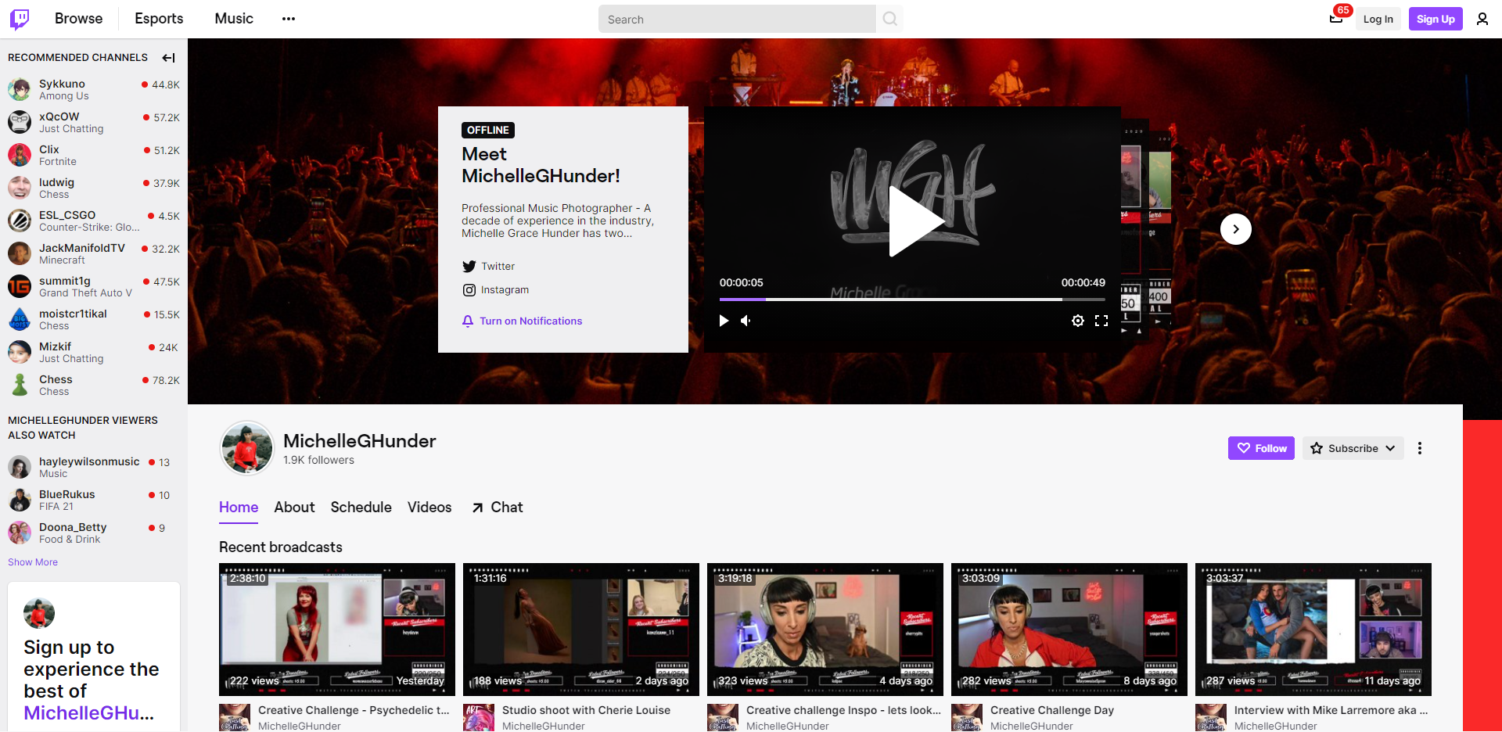Open the summit1g channel avatar
This screenshot has height=732, width=1502.
20,286
